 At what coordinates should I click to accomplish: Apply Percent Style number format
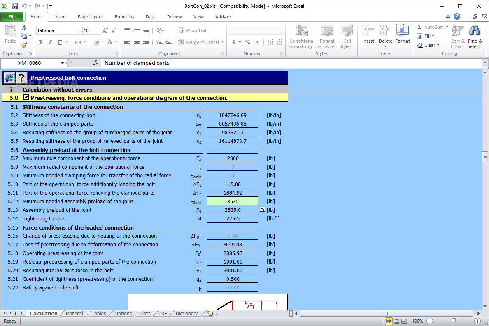click(x=248, y=42)
